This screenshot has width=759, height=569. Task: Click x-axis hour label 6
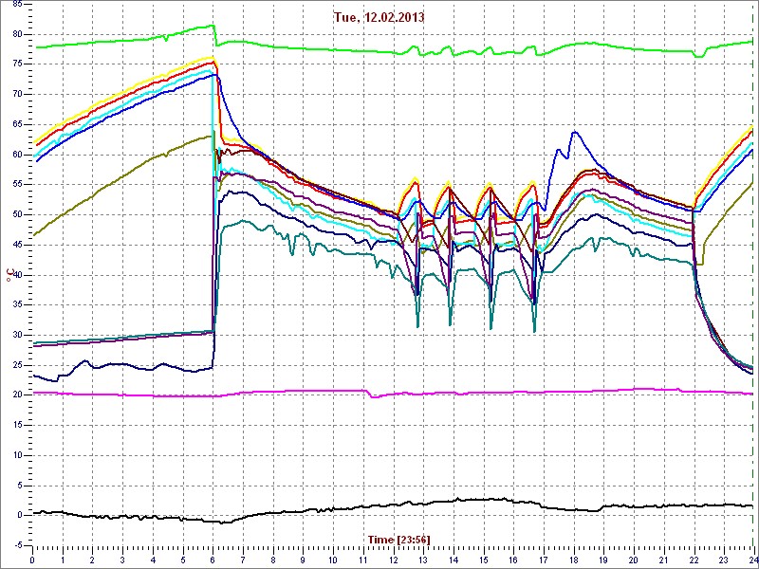213,560
